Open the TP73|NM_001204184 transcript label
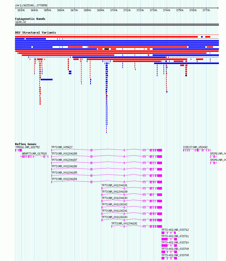The width and height of the screenshot is (226, 261). coord(64,179)
